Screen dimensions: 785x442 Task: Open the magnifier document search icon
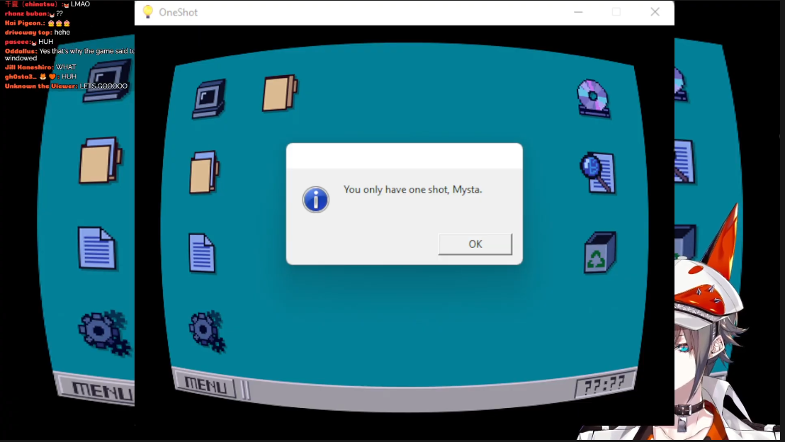pos(598,173)
